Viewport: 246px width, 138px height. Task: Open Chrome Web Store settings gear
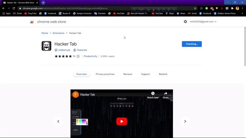tap(185, 21)
